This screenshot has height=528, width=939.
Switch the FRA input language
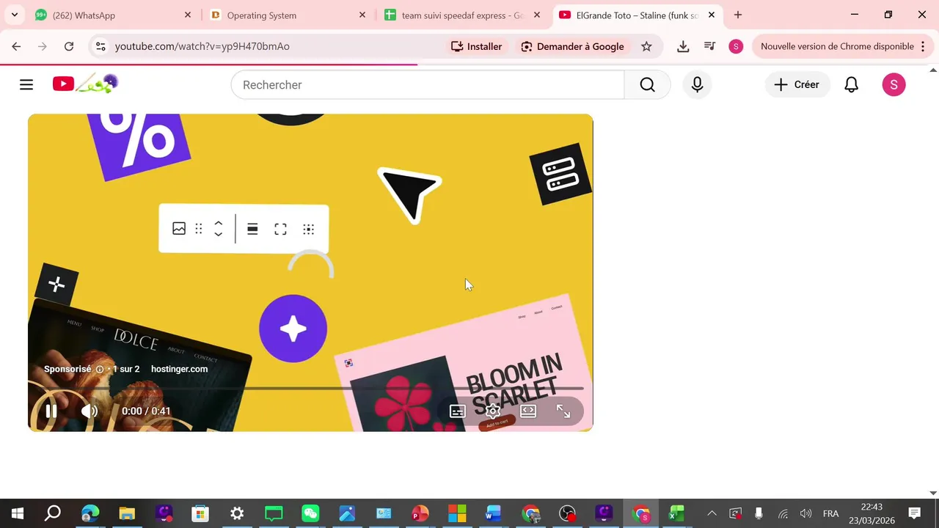pyautogui.click(x=830, y=513)
